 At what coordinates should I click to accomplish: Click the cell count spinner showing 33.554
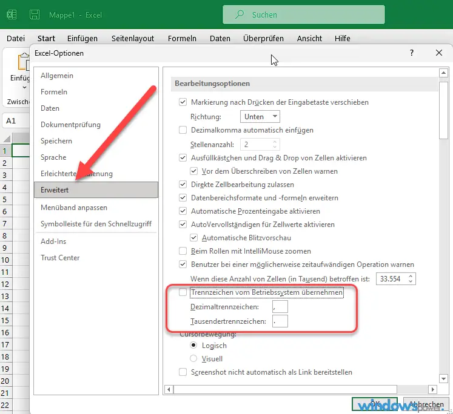[396, 279]
